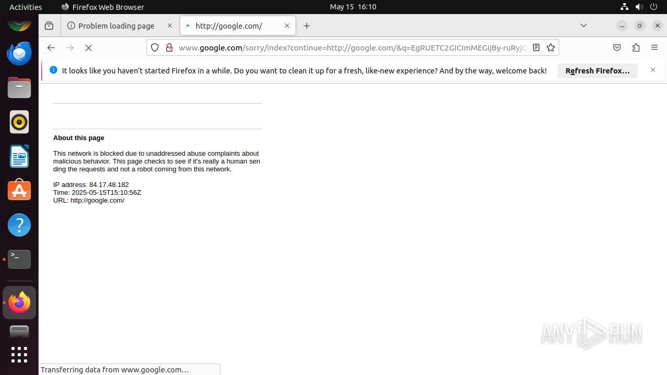Open the Extensions puzzle icon
Screen dimensions: 667x375
click(x=636, y=47)
